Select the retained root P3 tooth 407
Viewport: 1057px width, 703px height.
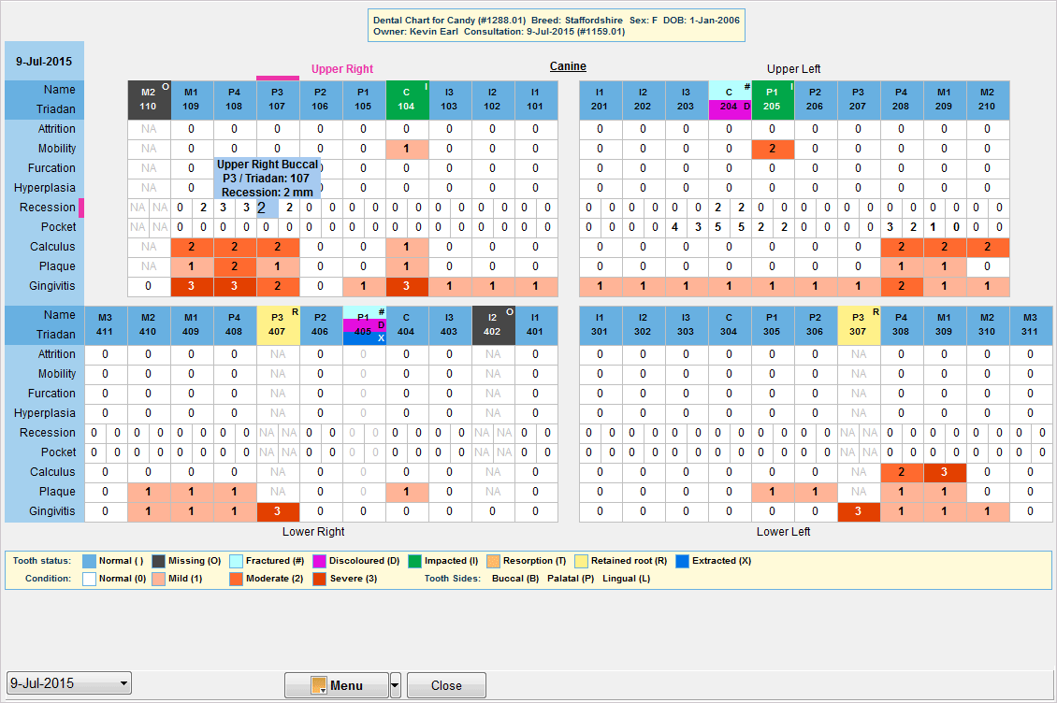tap(278, 324)
